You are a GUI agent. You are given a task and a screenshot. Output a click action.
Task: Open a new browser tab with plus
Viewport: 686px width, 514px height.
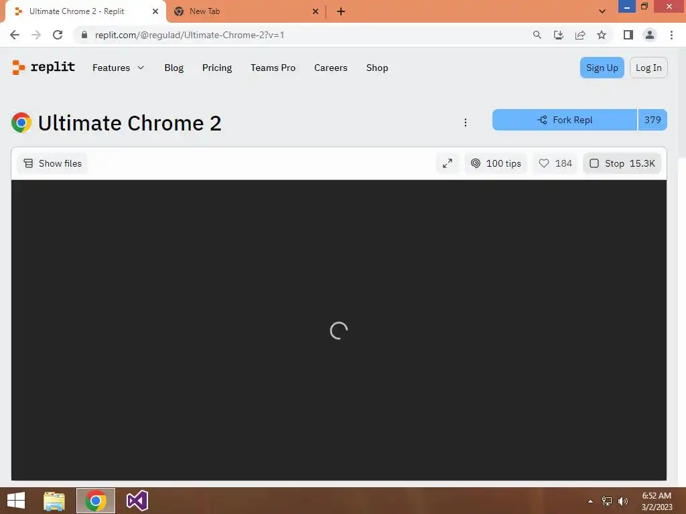point(341,11)
